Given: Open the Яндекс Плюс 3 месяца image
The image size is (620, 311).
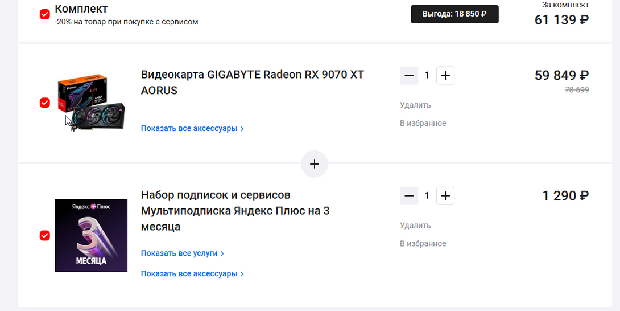Looking at the screenshot, I should [x=91, y=235].
